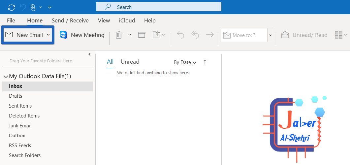This screenshot has height=165, width=350.
Task: Open the RSS Feeds folder
Action: coord(20,145)
